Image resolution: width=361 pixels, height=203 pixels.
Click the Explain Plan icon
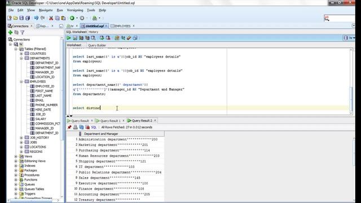click(x=81, y=38)
